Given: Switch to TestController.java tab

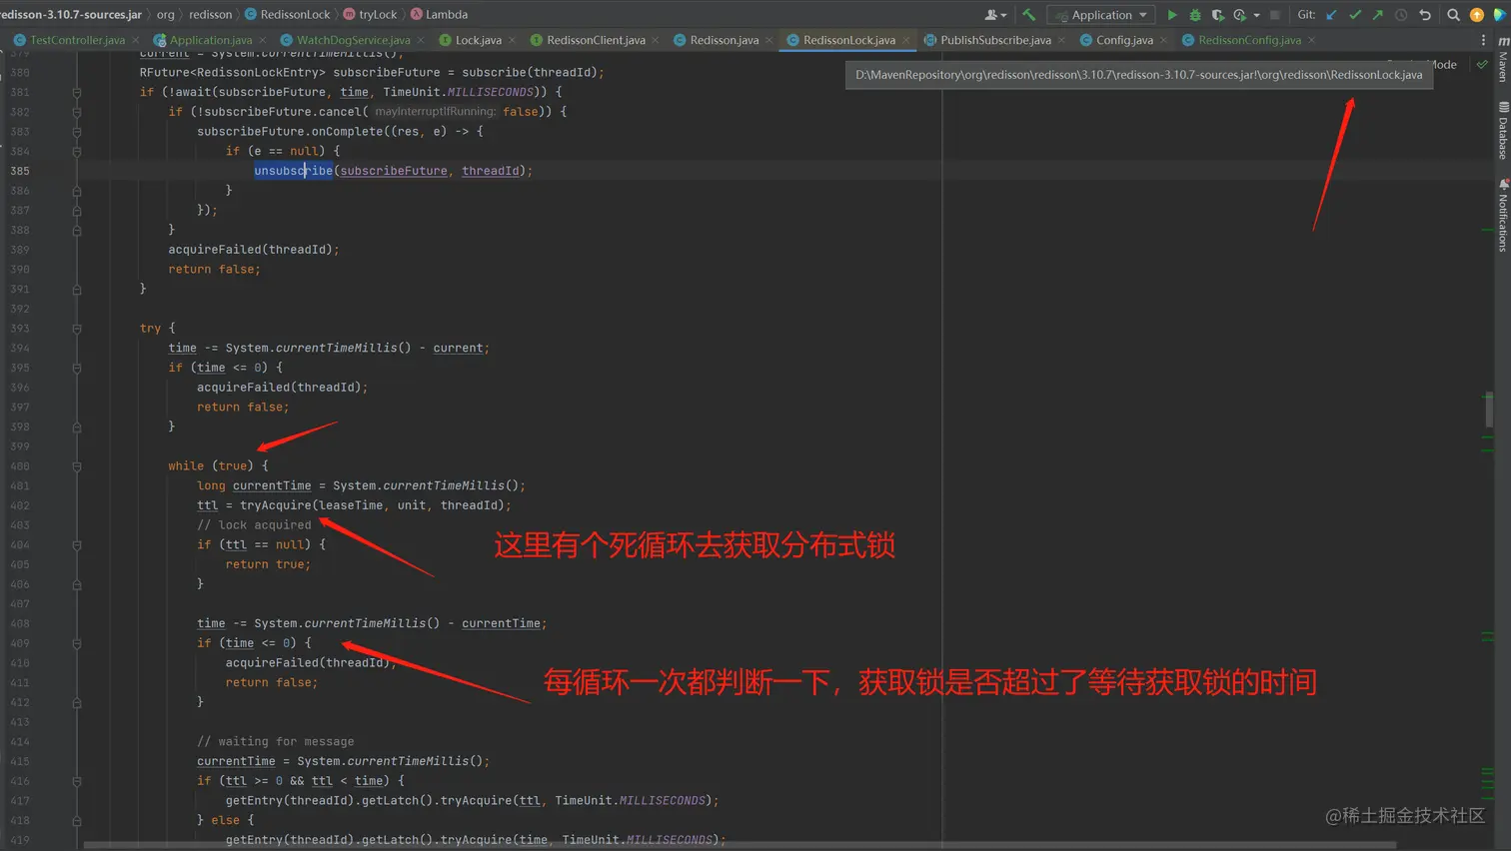Looking at the screenshot, I should [77, 40].
